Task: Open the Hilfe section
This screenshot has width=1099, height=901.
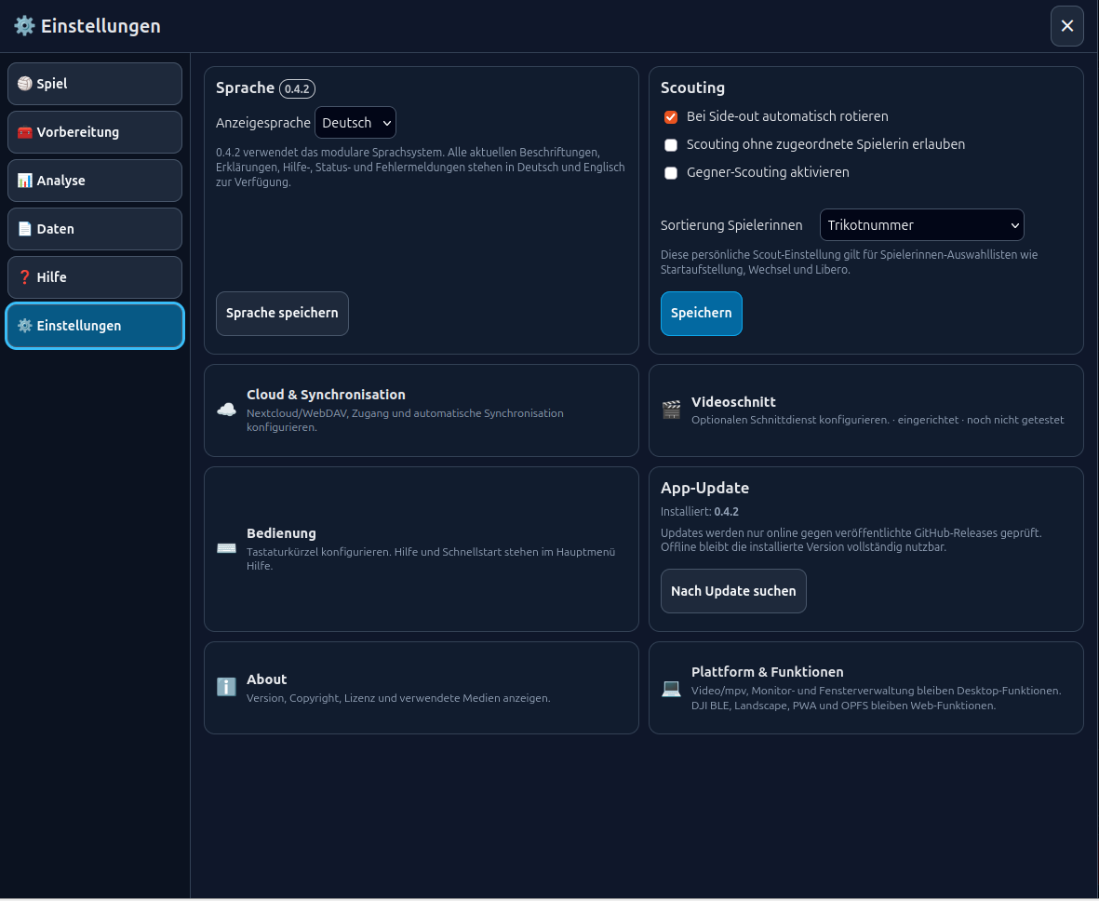Action: (x=95, y=277)
